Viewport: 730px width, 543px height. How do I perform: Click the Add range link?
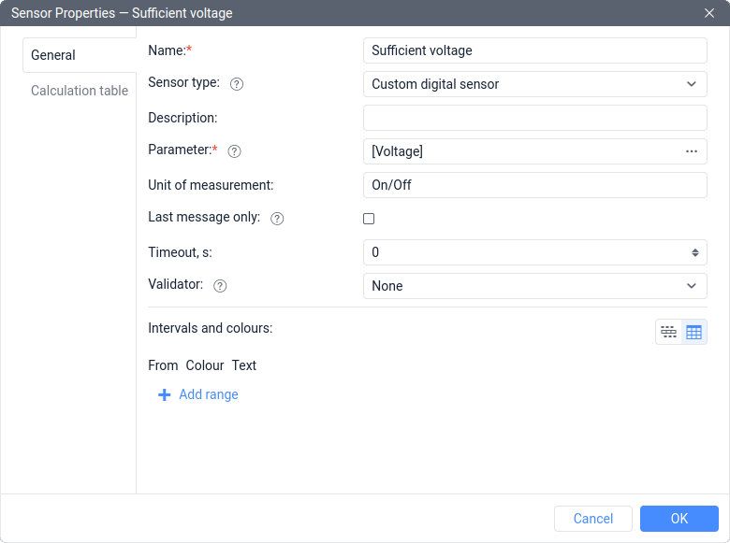click(208, 395)
